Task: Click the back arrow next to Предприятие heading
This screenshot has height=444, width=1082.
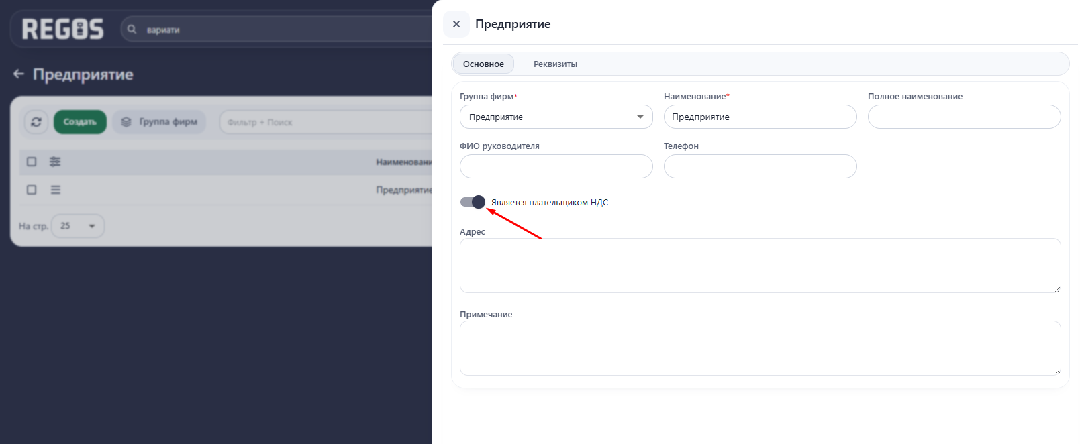Action: click(19, 74)
